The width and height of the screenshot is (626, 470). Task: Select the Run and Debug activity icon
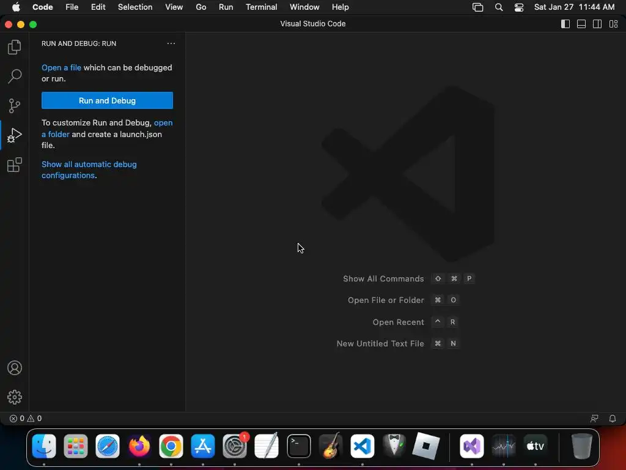(x=15, y=135)
